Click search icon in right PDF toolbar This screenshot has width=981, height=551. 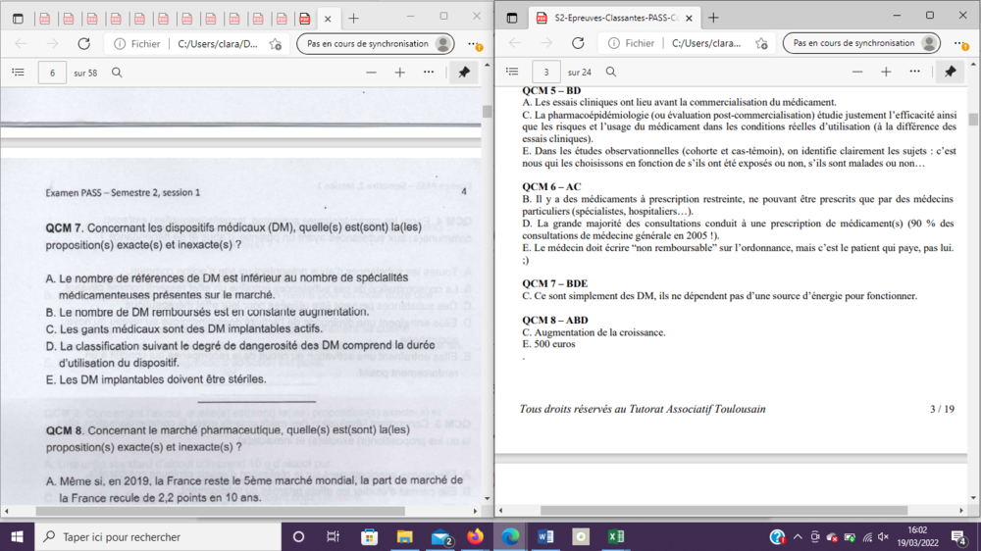[611, 73]
